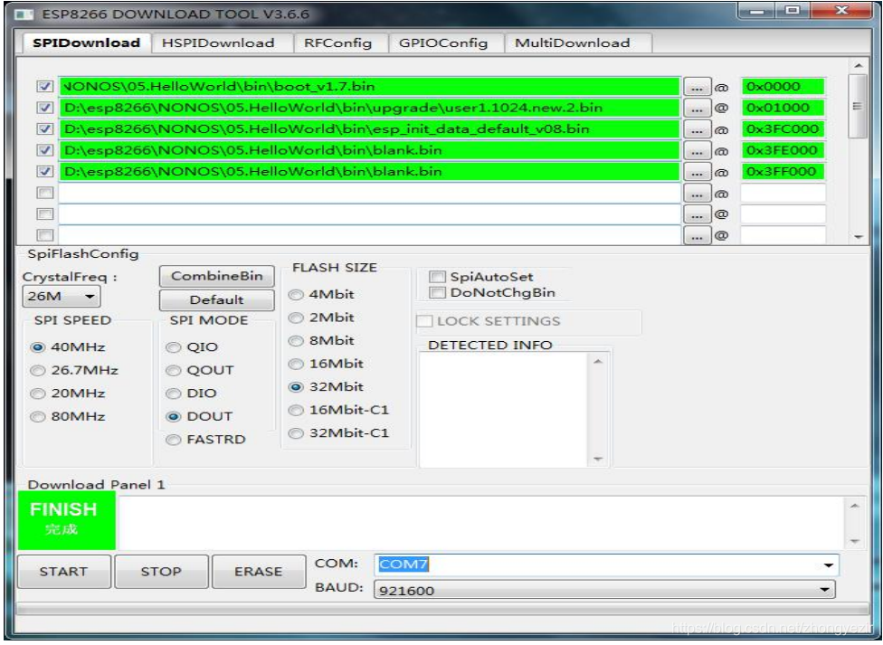
Task: Browse for the user1.1024.new.2.bin path
Action: tap(698, 109)
